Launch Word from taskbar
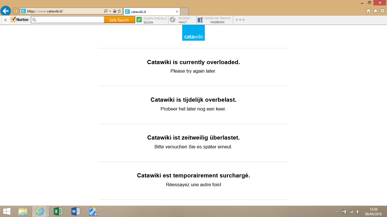 coord(75,211)
